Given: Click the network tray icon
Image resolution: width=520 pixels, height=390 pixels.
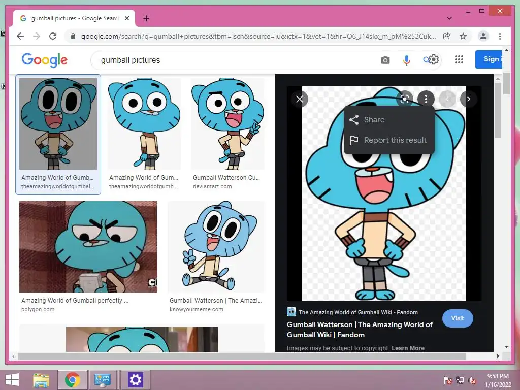Looking at the screenshot, I should 460,380.
